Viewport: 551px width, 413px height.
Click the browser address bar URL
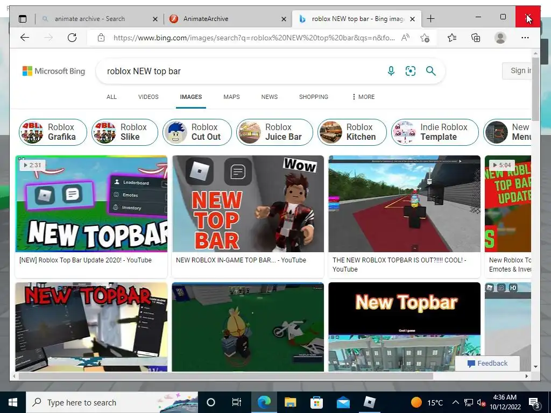tap(254, 38)
